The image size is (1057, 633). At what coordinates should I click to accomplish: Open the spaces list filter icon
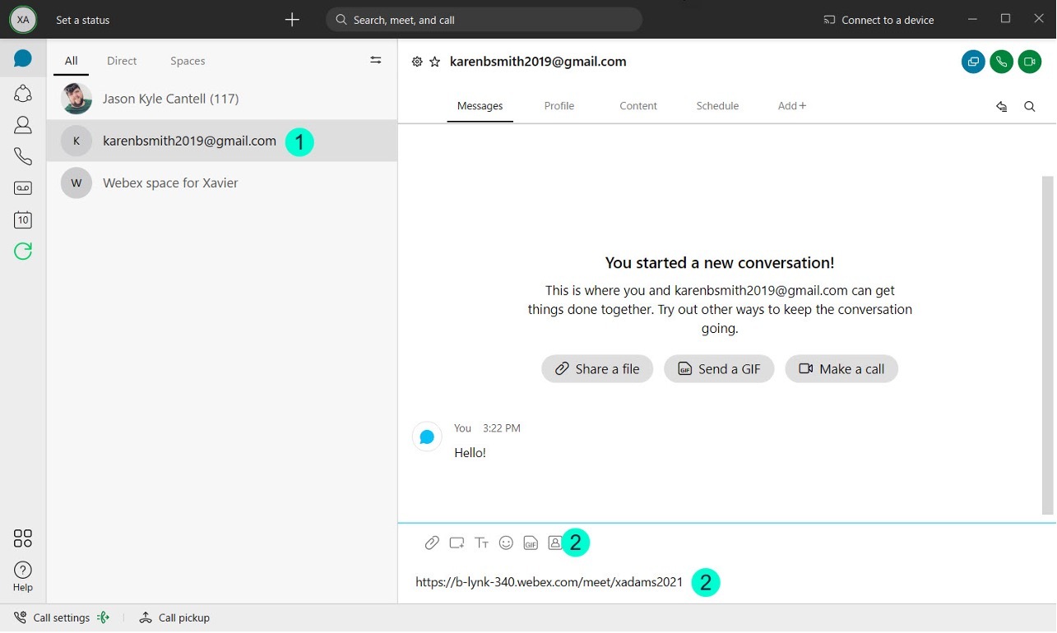[376, 60]
